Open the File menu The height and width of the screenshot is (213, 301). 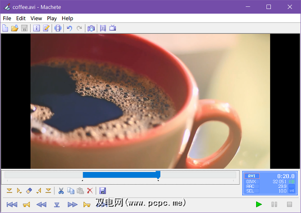(7, 18)
